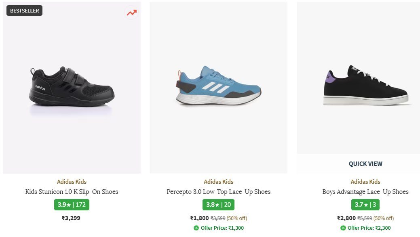Click the offer icon beside ₹2,300 price

[x=343, y=228]
